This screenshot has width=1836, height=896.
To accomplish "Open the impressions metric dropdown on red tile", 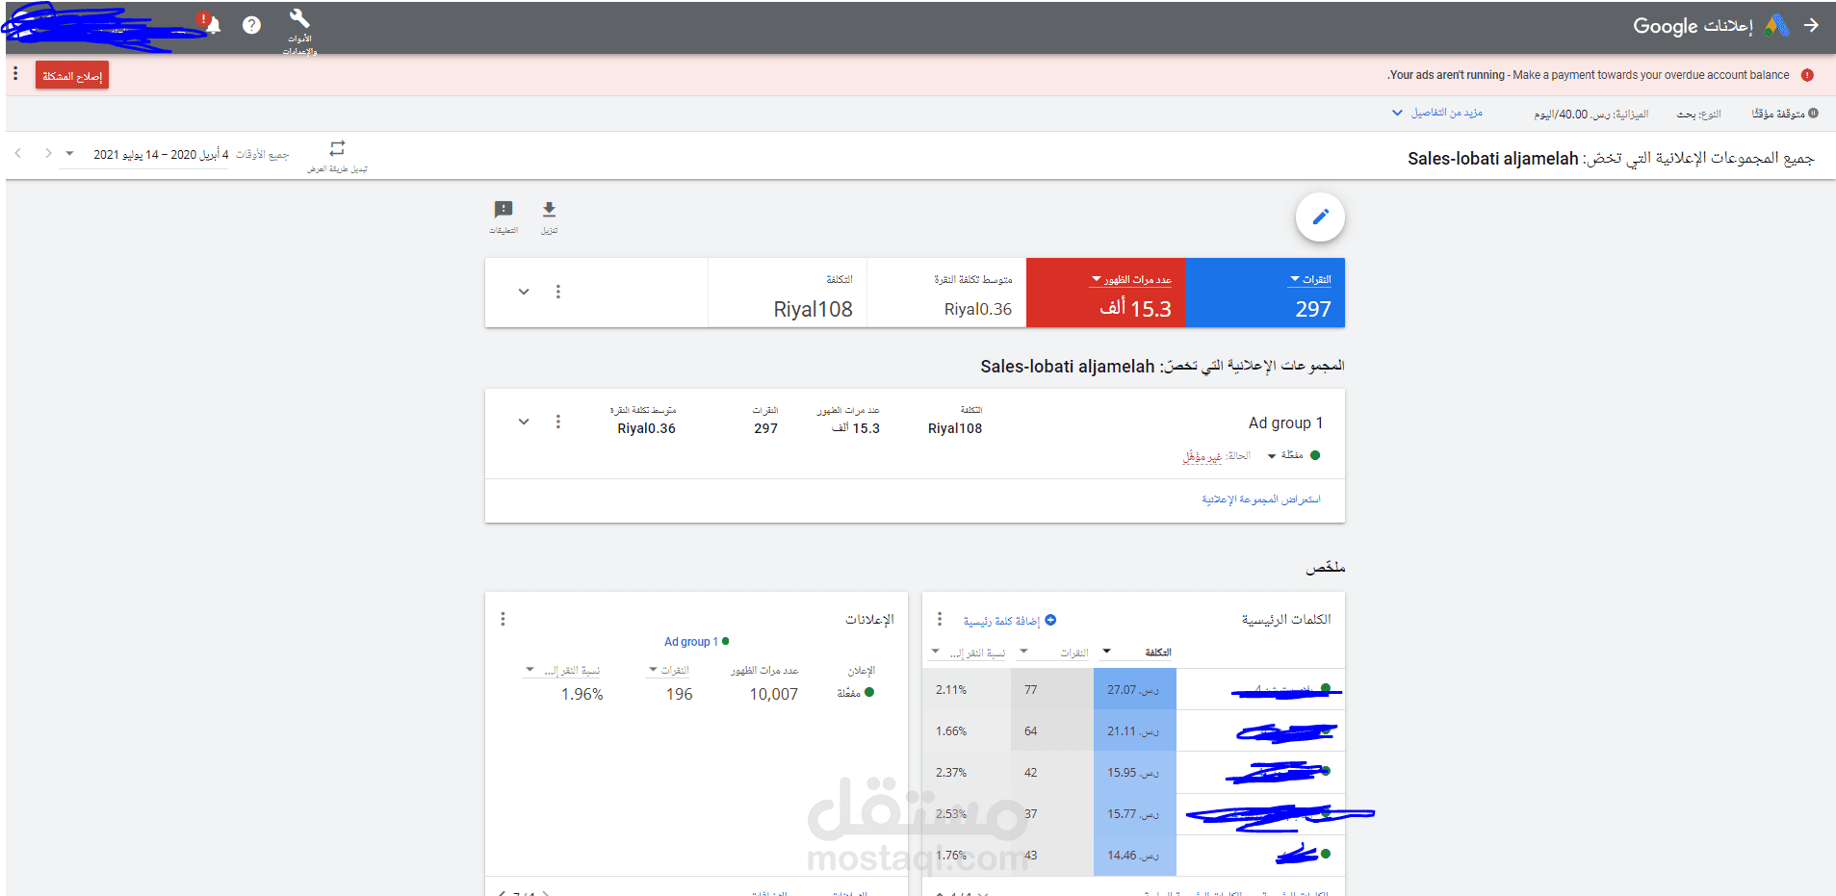I will (x=1096, y=279).
